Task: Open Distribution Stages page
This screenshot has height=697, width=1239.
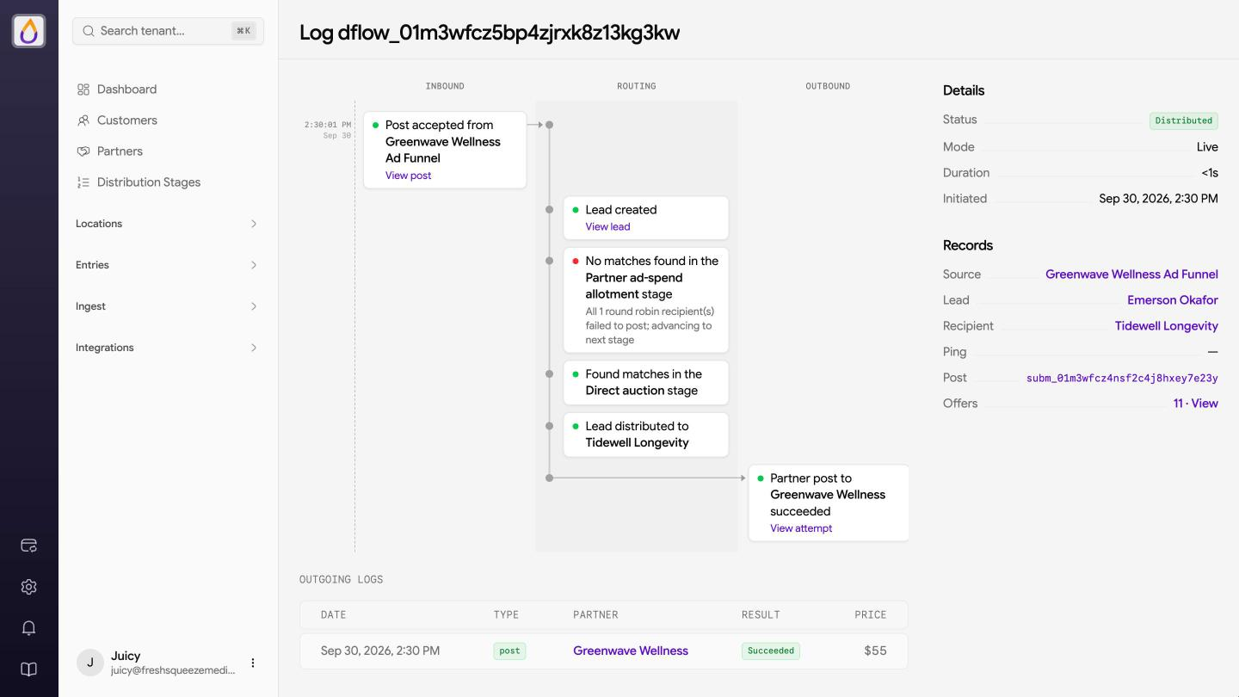Action: pyautogui.click(x=148, y=182)
